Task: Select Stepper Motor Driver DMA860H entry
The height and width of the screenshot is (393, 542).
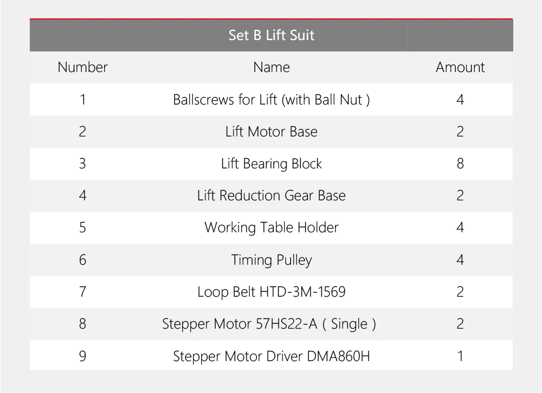Action: pos(272,356)
